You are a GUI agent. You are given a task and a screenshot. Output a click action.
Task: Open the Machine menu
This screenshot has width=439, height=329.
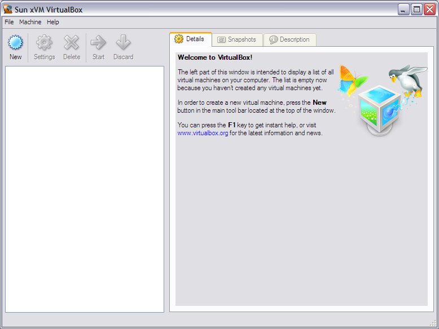pyautogui.click(x=30, y=22)
